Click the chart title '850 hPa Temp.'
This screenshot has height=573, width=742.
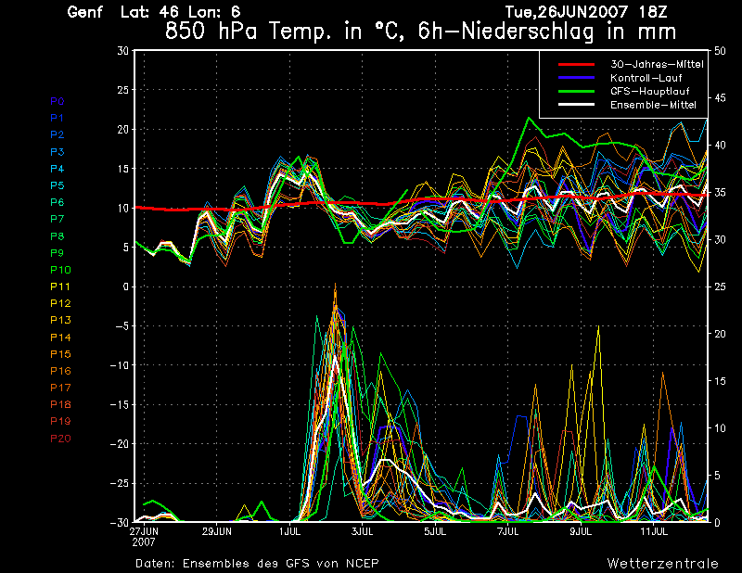(248, 32)
